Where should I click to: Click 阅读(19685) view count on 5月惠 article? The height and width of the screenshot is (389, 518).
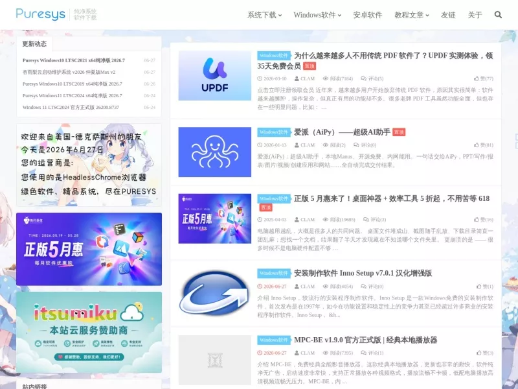pyautogui.click(x=339, y=220)
